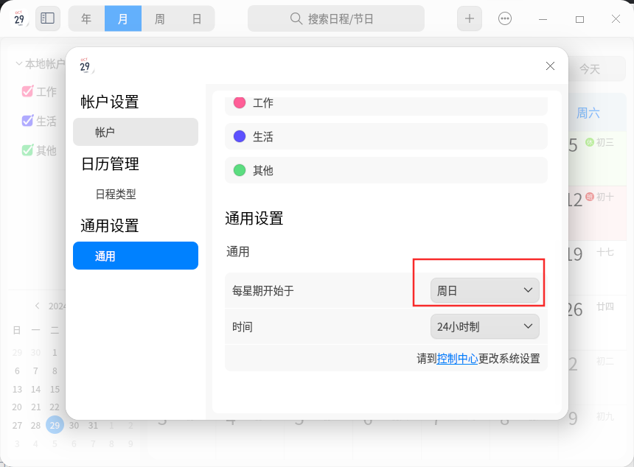
Task: Click the calendar app logo in title bar
Action: 19,18
